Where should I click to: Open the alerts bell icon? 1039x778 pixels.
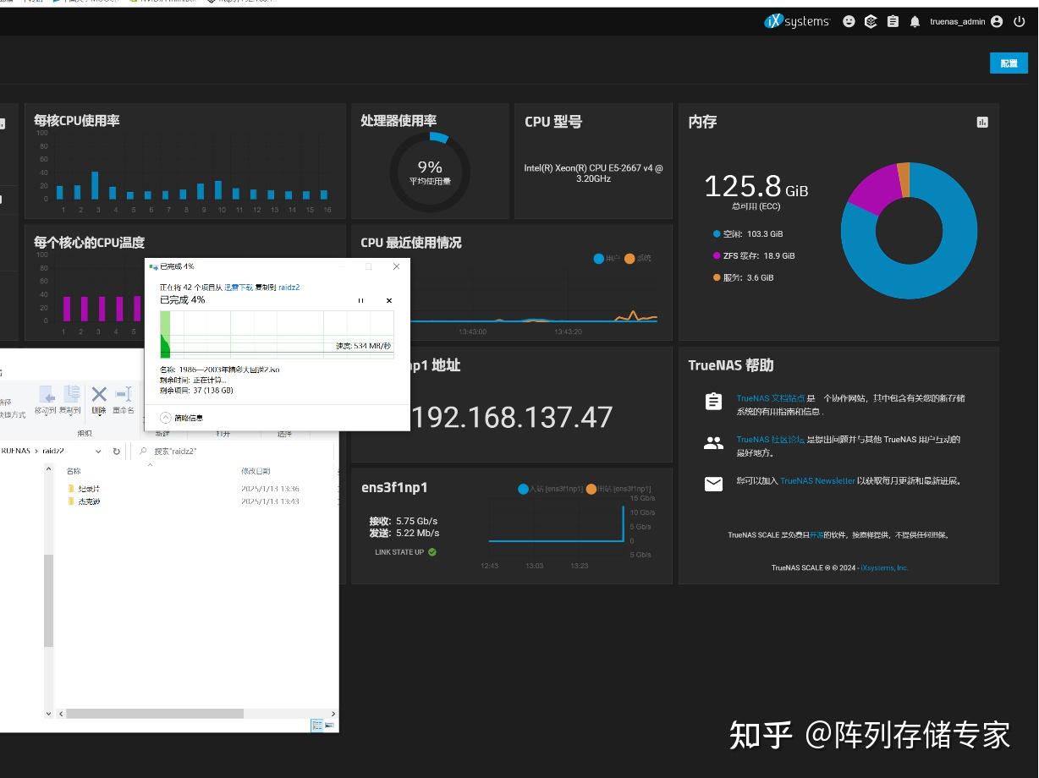[x=915, y=21]
